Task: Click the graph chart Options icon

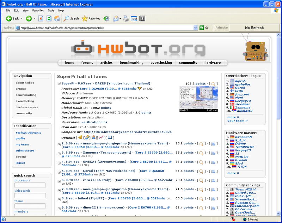Action: click(x=101, y=137)
